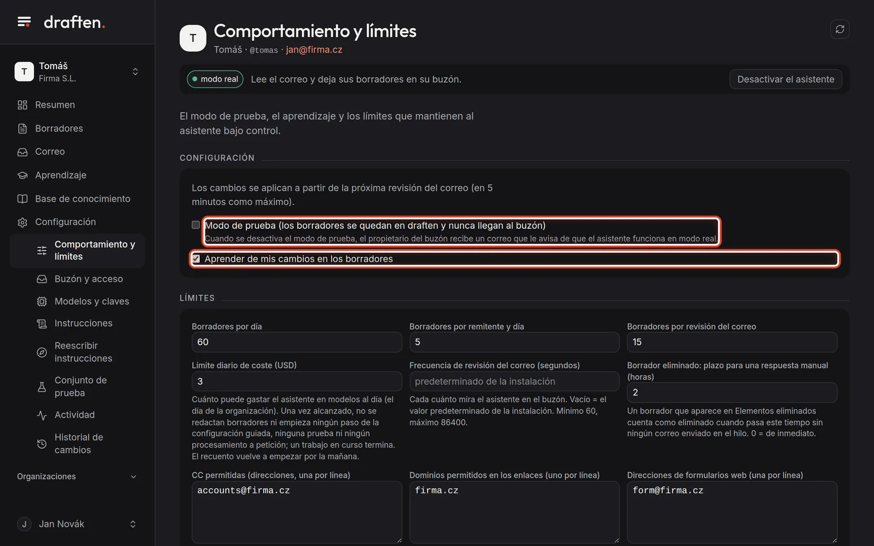Click Desactivar el asistente button
The height and width of the screenshot is (546, 874).
click(786, 79)
